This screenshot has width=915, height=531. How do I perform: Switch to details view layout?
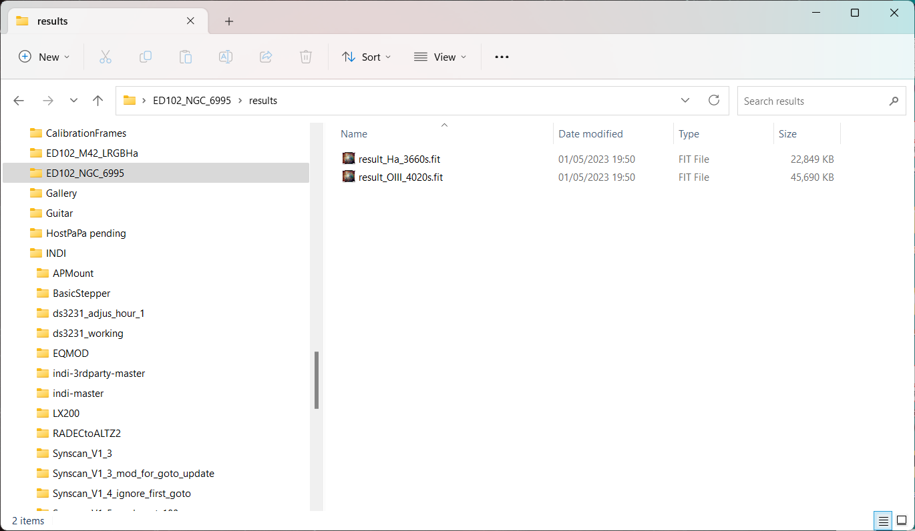coord(883,520)
